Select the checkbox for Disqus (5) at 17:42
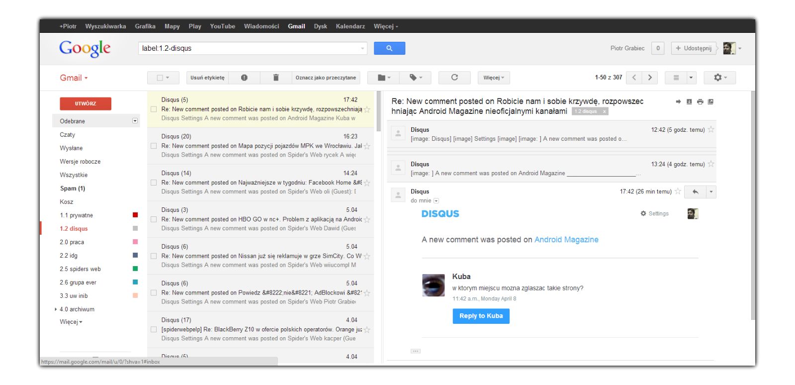Image resolution: width=795 pixels, height=385 pixels. [x=154, y=109]
